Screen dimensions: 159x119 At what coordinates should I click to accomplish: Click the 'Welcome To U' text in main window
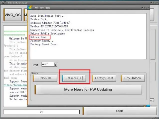(x=18, y=39)
